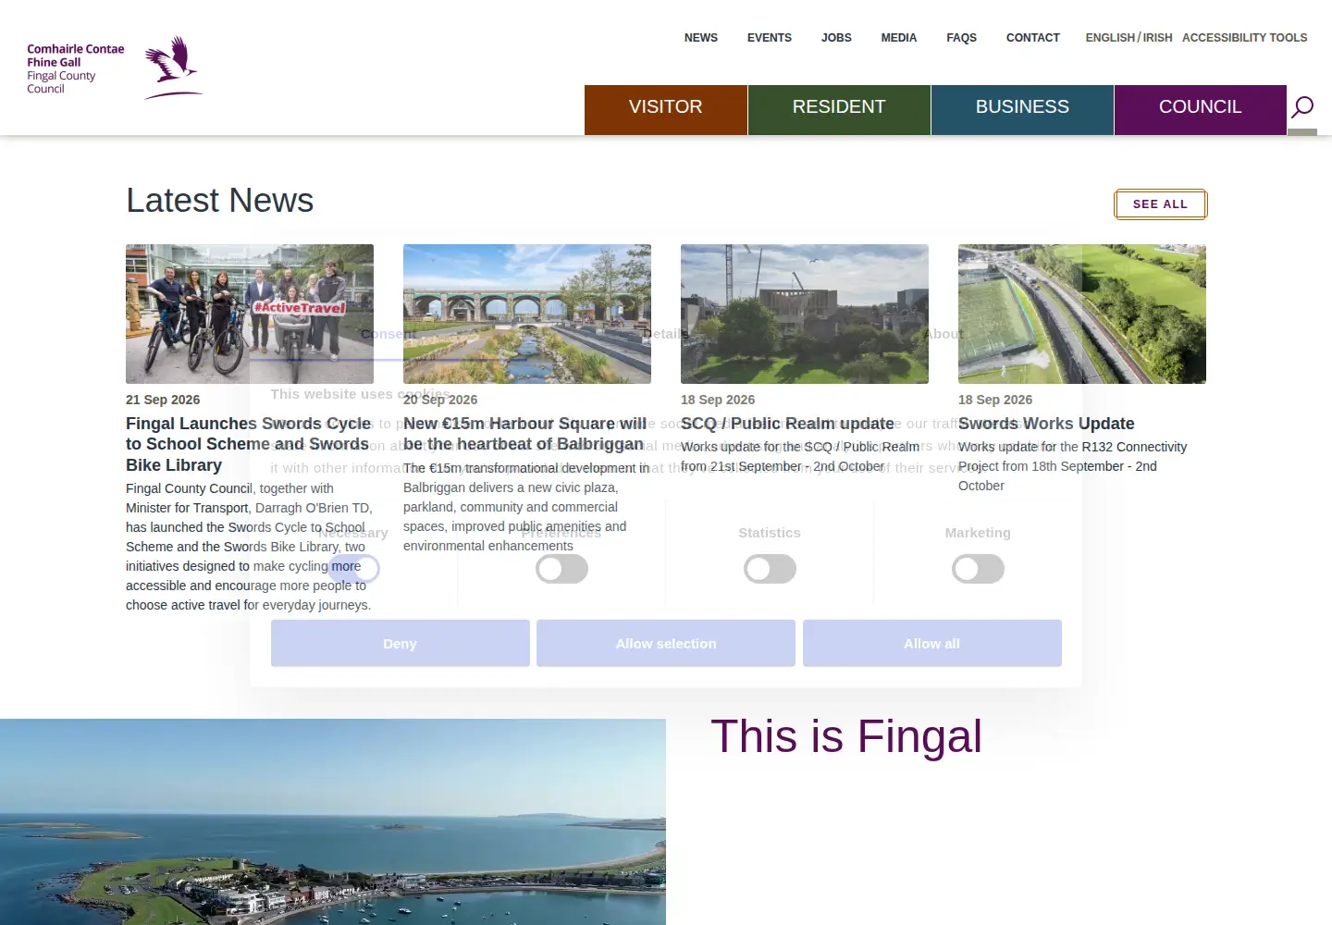Click the "Latest News" heading
Screen dimensions: 1332x925
[220, 201]
